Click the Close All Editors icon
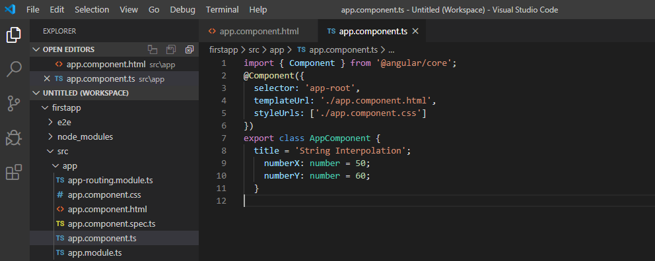Image resolution: width=655 pixels, height=261 pixels. click(x=190, y=49)
